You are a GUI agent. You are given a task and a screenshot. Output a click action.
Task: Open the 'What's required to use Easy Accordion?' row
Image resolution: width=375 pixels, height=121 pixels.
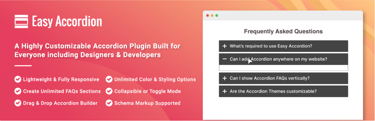coord(283,46)
